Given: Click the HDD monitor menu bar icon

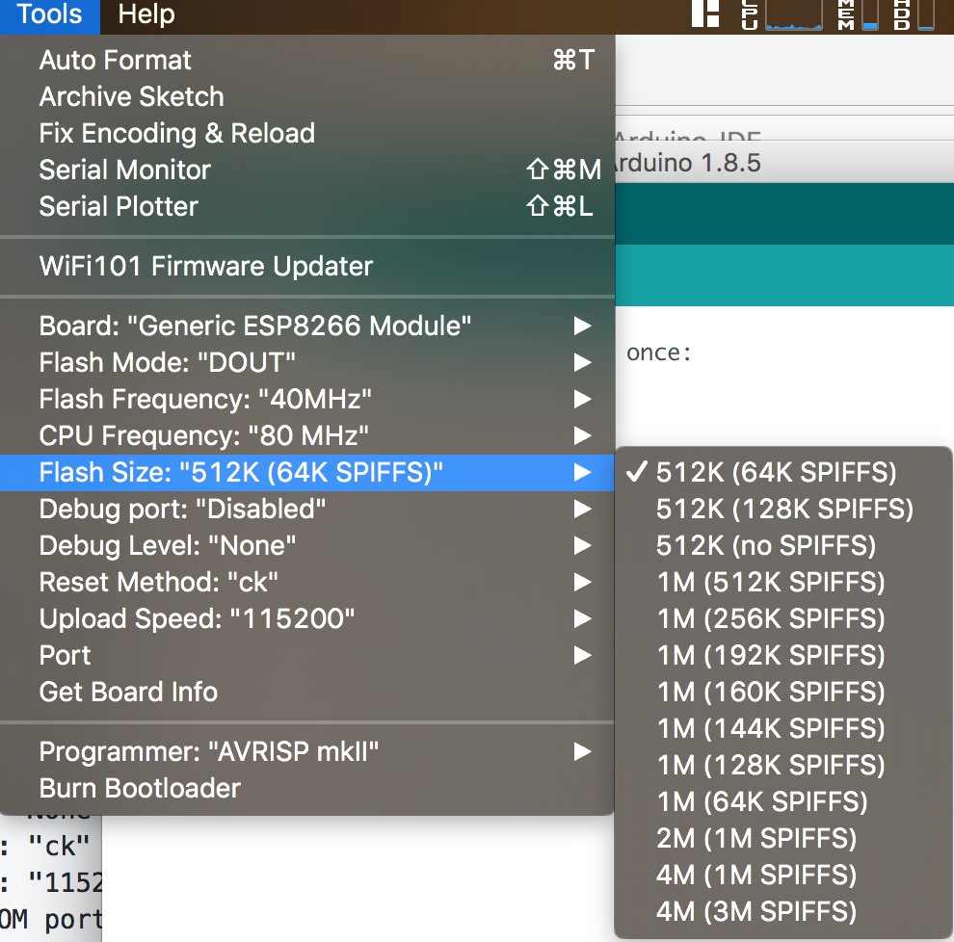Looking at the screenshot, I should 914,14.
